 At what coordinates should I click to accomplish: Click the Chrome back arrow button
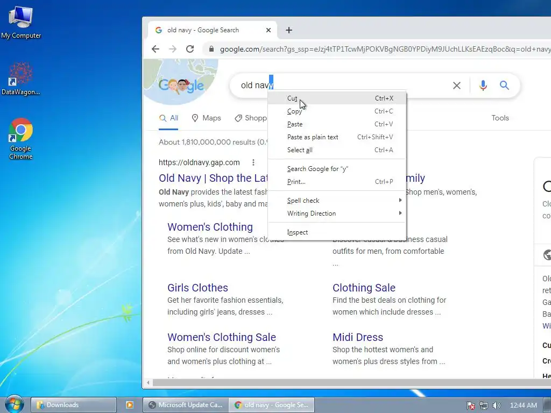[156, 49]
